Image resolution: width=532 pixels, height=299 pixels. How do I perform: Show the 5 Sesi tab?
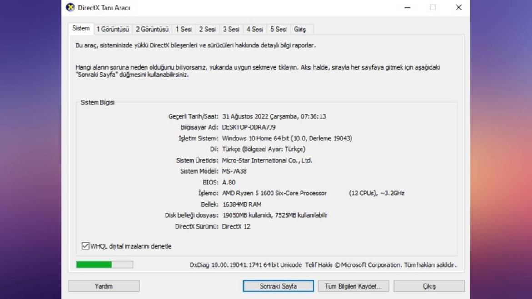[x=278, y=29]
